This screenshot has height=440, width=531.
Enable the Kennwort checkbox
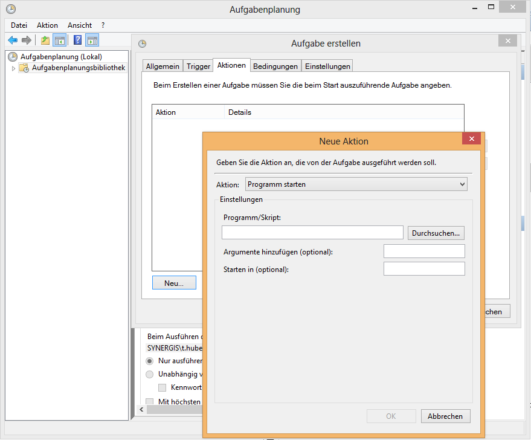[162, 387]
